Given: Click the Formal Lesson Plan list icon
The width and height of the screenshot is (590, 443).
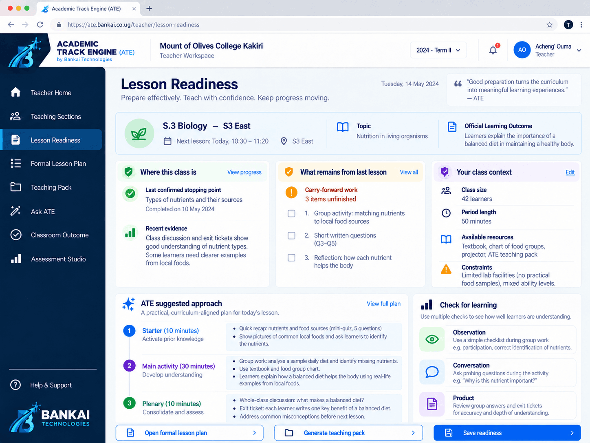Looking at the screenshot, I should [15, 164].
